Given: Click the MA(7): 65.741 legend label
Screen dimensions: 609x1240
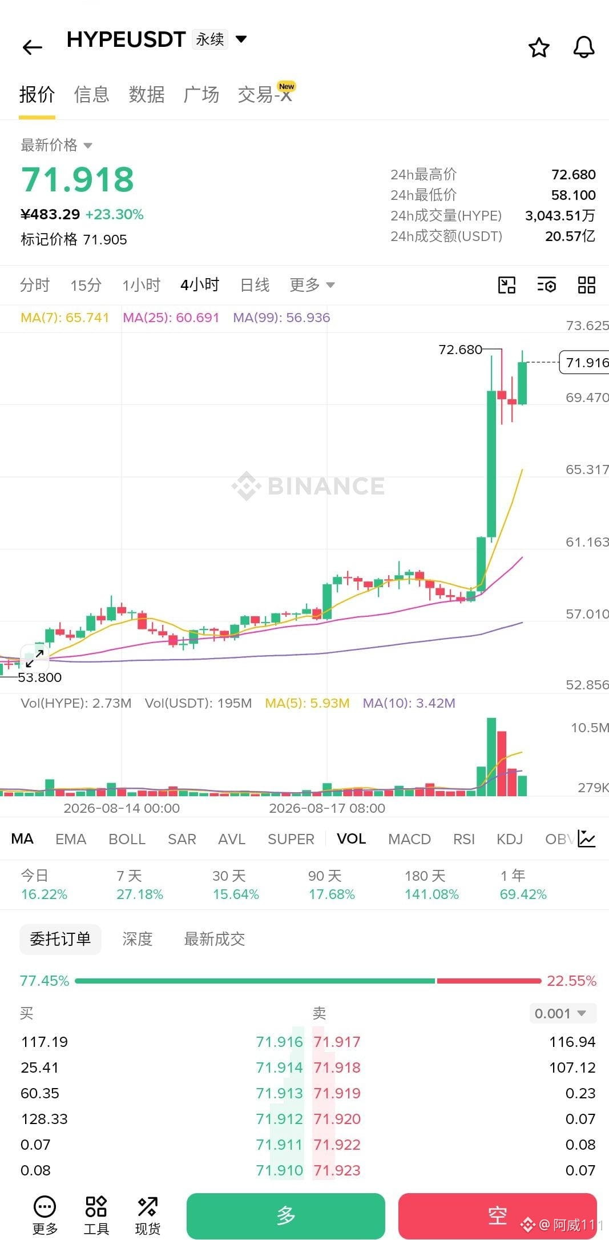Looking at the screenshot, I should [64, 318].
